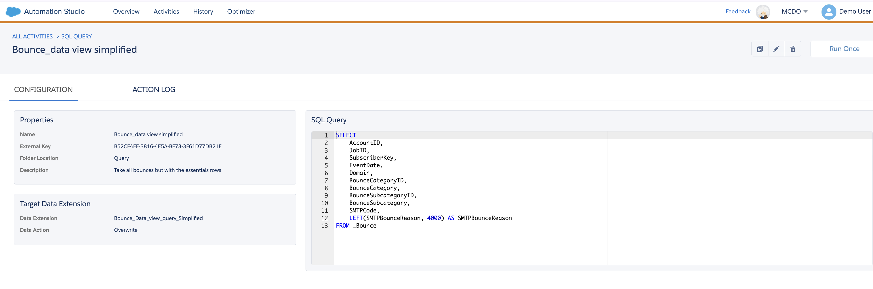873x289 pixels.
Task: Click the Properties section heading
Action: click(37, 120)
